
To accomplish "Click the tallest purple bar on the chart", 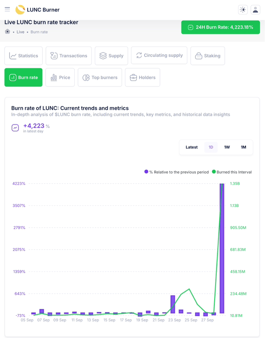I will (222, 248).
